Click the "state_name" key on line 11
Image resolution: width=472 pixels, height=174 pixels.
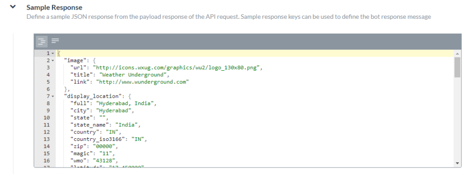(x=89, y=125)
